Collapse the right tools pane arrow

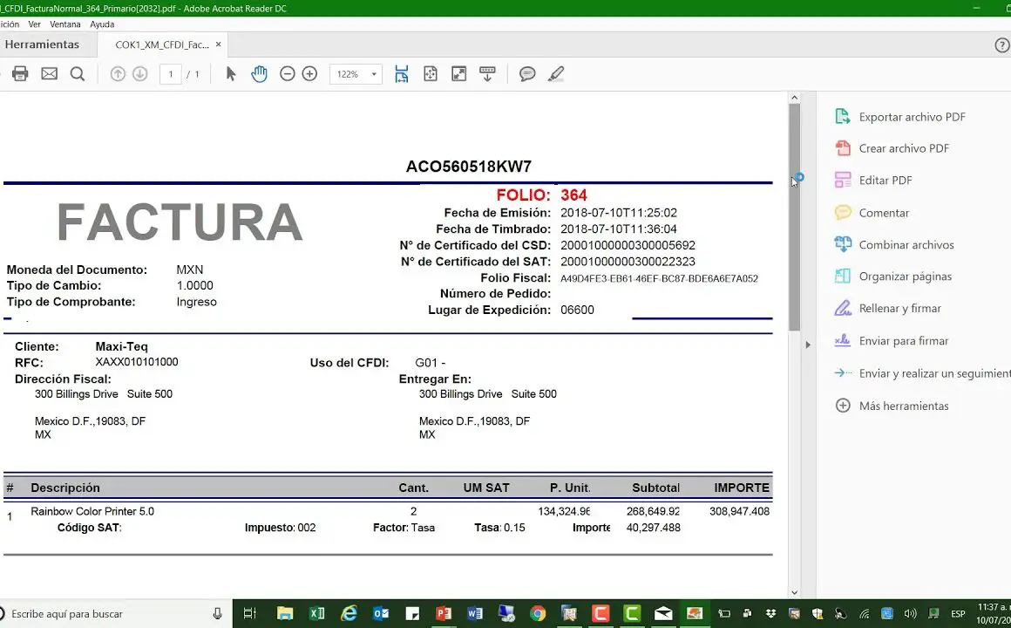tap(808, 345)
